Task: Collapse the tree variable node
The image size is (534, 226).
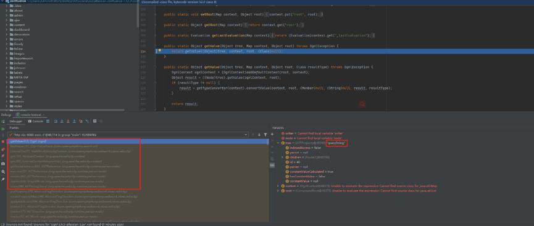Action: 278,143
